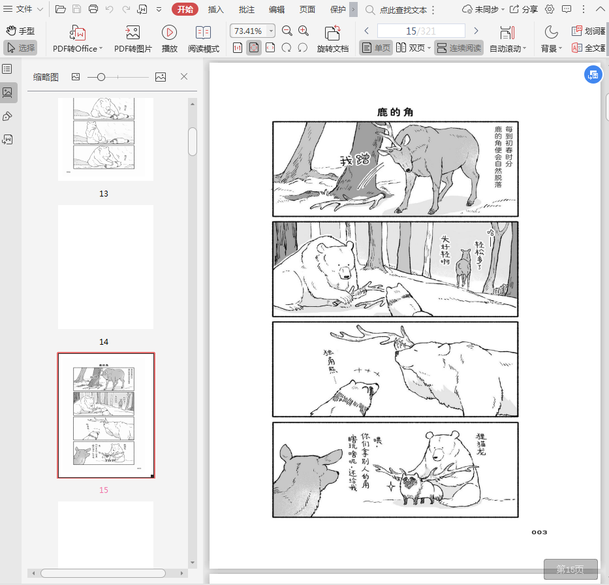The width and height of the screenshot is (609, 585).
Task: Open the thumbnail panel sidebar icon
Action: pos(8,93)
